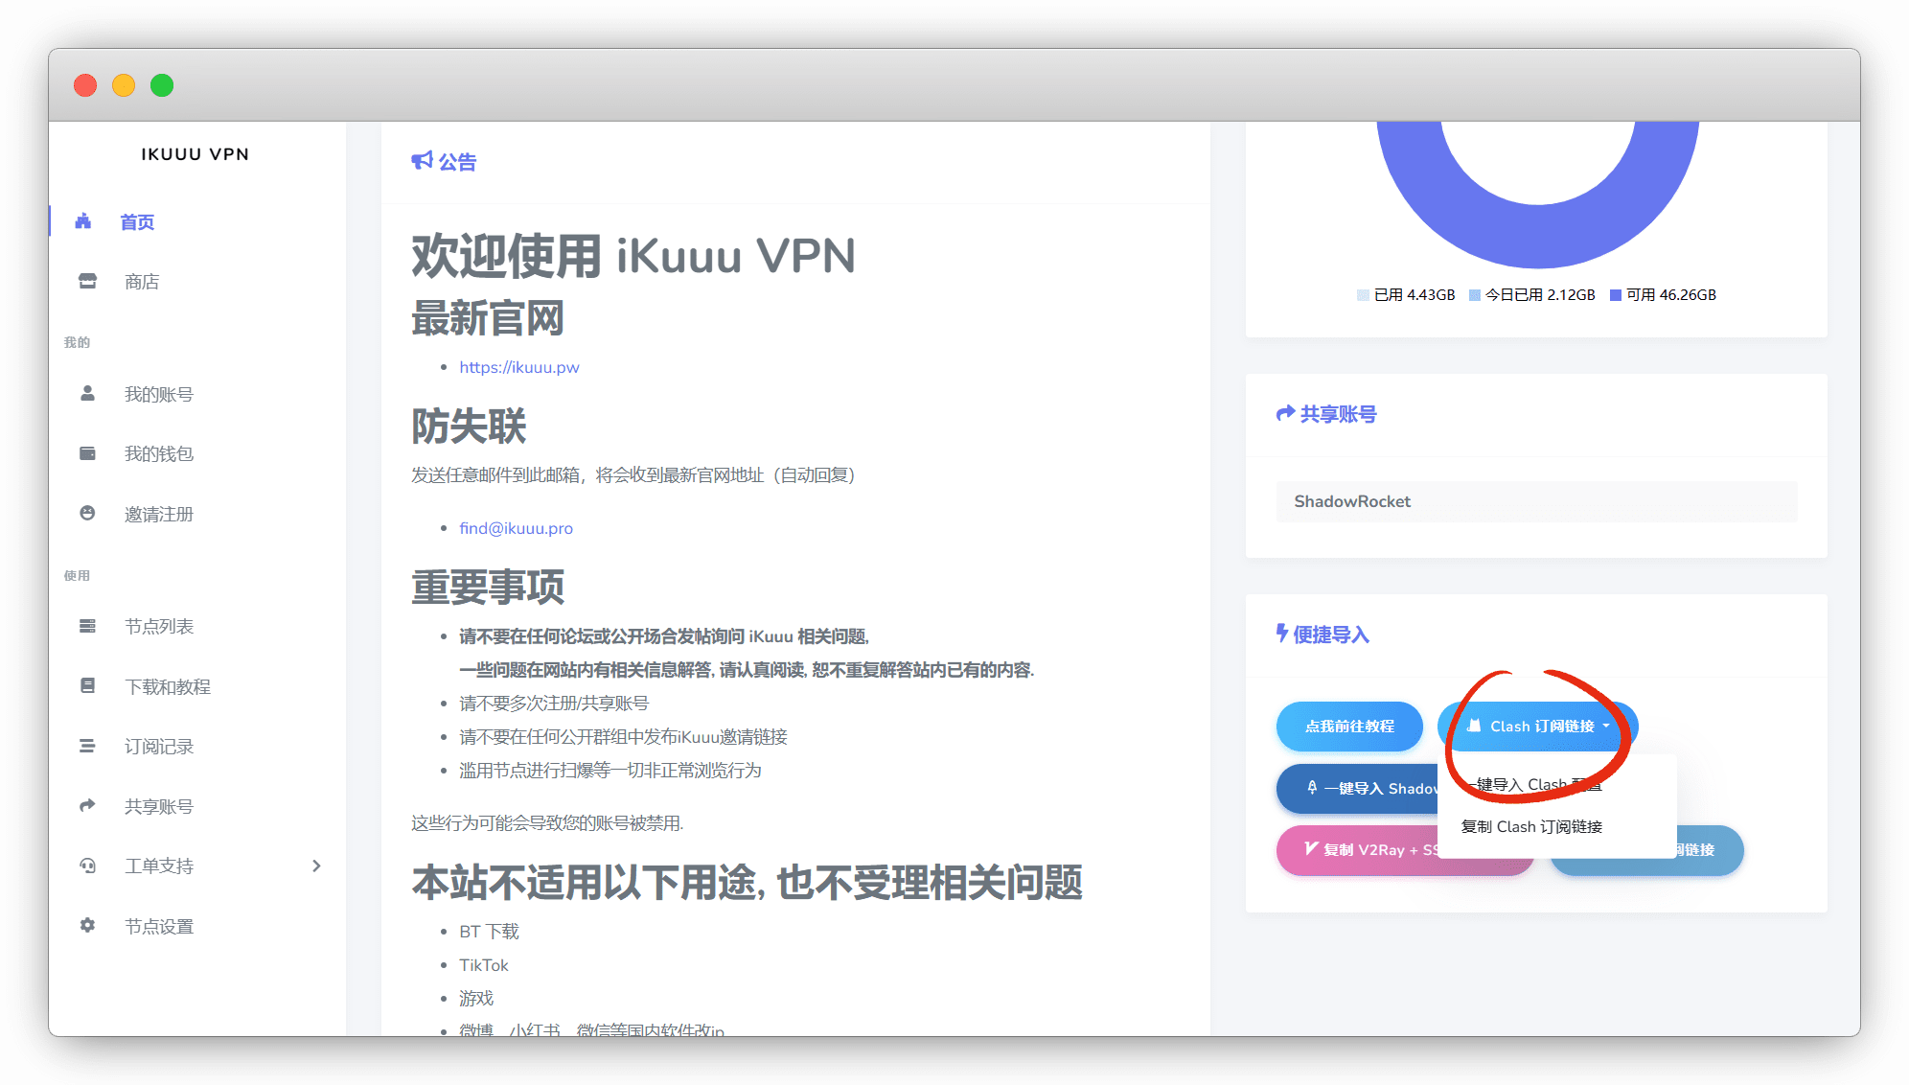Image resolution: width=1909 pixels, height=1085 pixels.
Task: Click the V2Ray logo icon on pink button
Action: (x=1311, y=848)
